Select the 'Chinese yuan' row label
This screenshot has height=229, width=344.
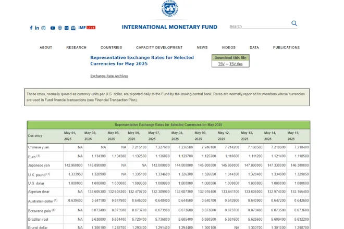click(39, 147)
